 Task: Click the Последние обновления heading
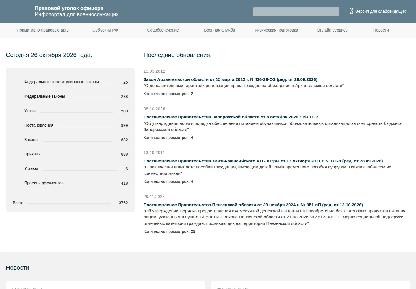[177, 55]
